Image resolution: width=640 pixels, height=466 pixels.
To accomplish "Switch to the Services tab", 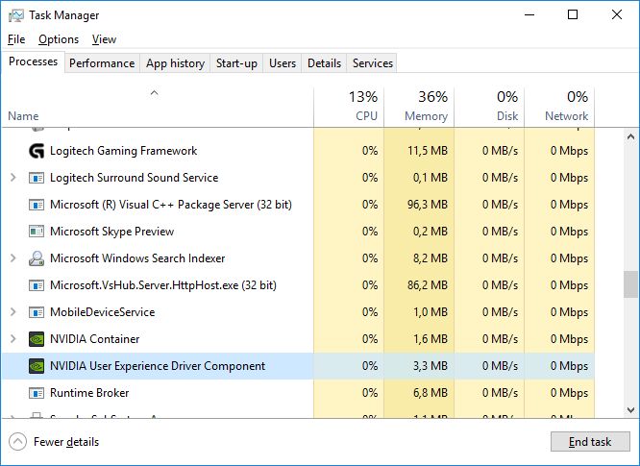I will pyautogui.click(x=373, y=63).
